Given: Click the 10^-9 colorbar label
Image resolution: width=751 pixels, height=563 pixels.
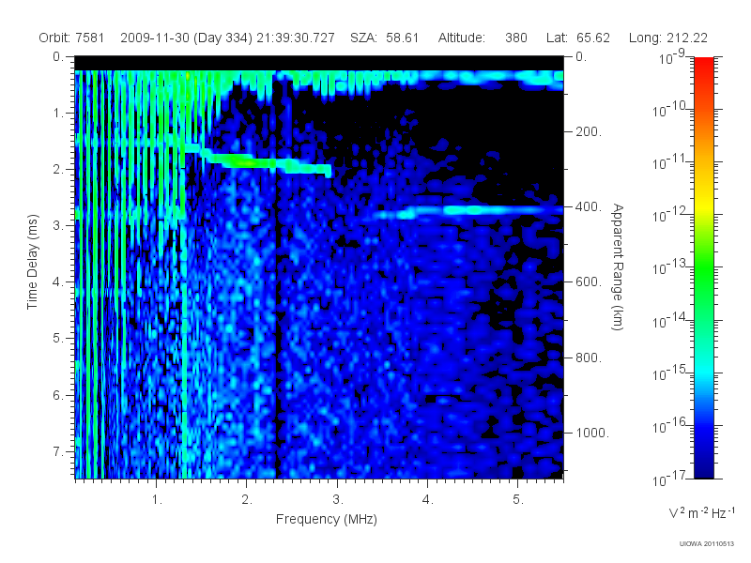Looking at the screenshot, I should pos(672,57).
